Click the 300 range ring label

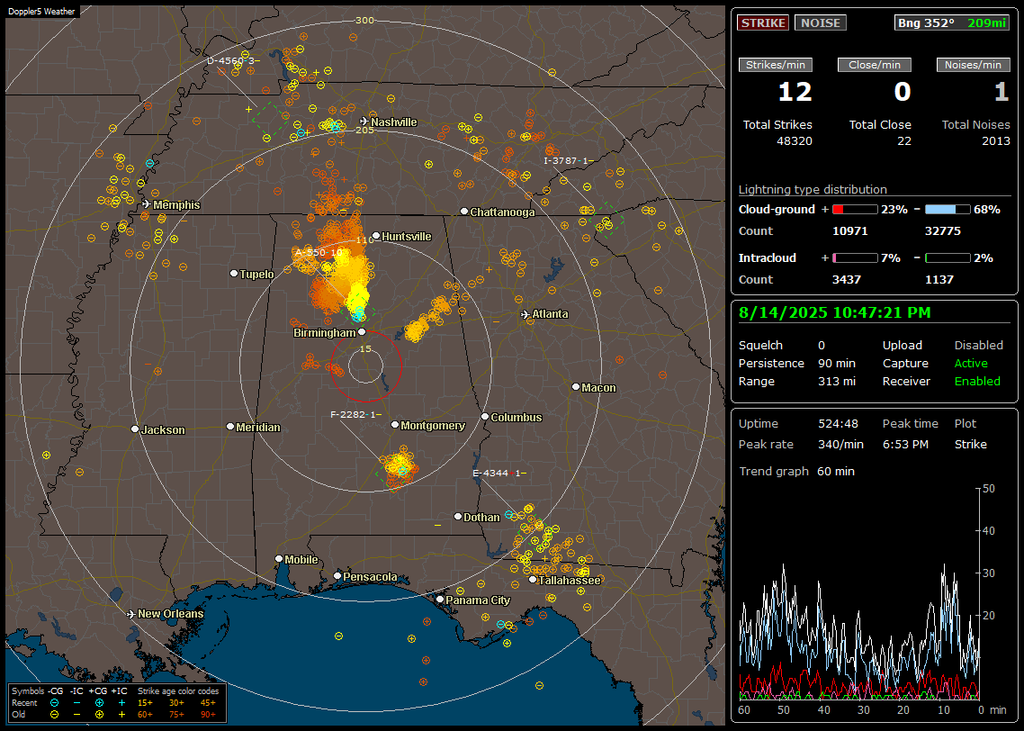click(x=364, y=20)
